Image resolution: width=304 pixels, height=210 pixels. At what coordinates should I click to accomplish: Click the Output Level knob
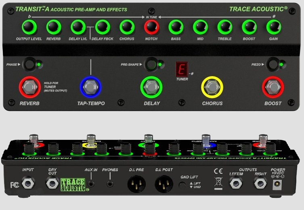coord(29,27)
